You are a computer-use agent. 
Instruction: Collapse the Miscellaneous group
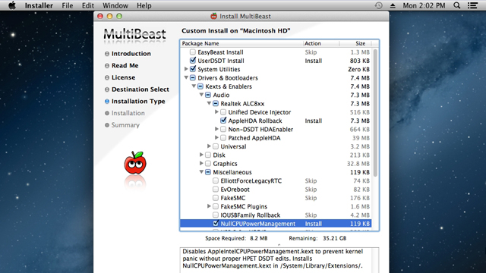tap(201, 172)
